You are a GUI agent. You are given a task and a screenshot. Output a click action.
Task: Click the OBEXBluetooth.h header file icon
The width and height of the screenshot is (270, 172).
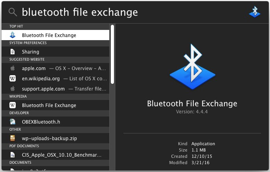(13, 122)
